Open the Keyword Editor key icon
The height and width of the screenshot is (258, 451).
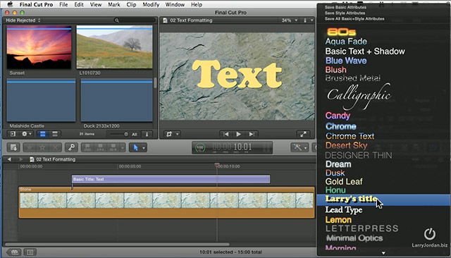[x=71, y=147]
